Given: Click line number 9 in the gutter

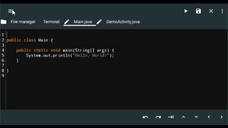Looking at the screenshot, I should point(3,76).
